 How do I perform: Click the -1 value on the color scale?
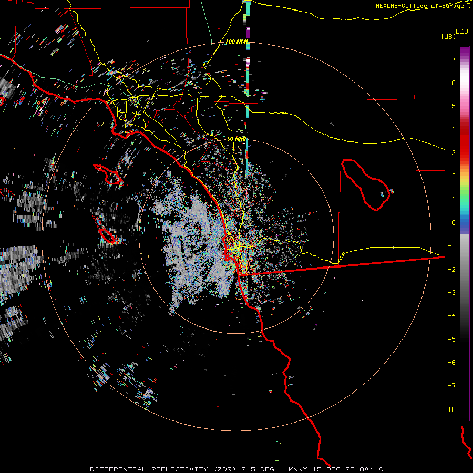(451, 246)
